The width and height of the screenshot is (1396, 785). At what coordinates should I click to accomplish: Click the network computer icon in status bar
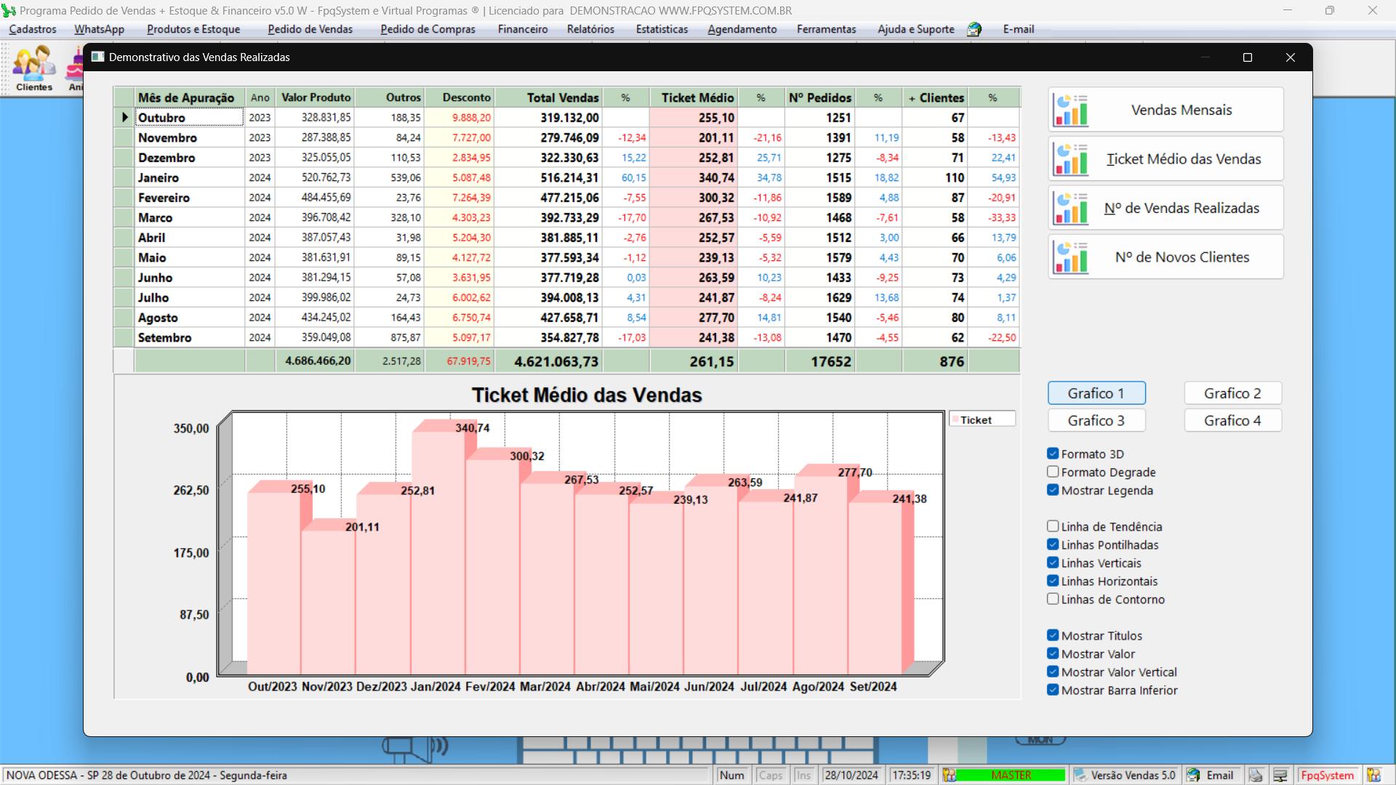pyautogui.click(x=1280, y=776)
